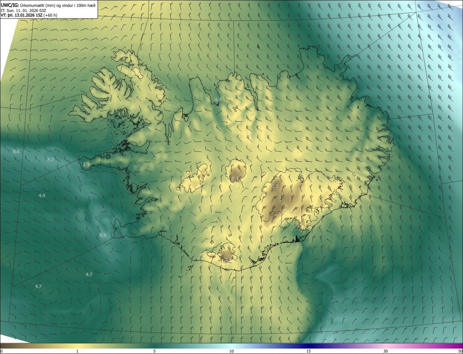Viewport: 463px width, 354px height.
Task: Click the colorbar tick label '15'
Action: click(309, 351)
